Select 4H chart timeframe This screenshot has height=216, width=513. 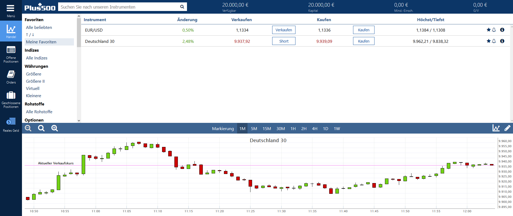[315, 129]
